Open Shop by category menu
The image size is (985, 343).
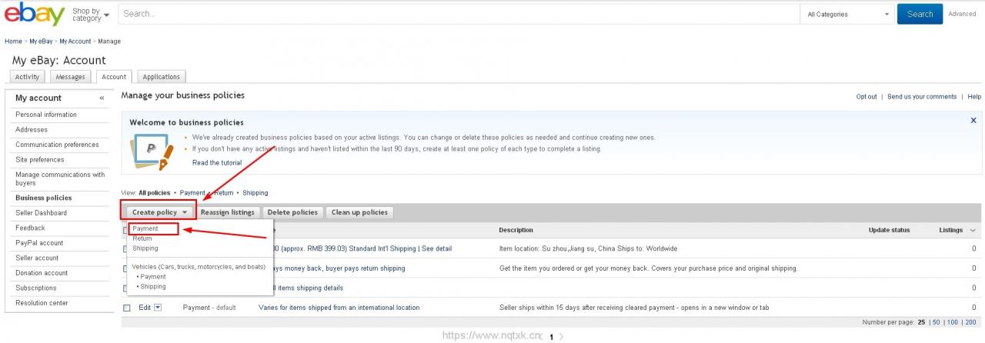[x=91, y=15]
